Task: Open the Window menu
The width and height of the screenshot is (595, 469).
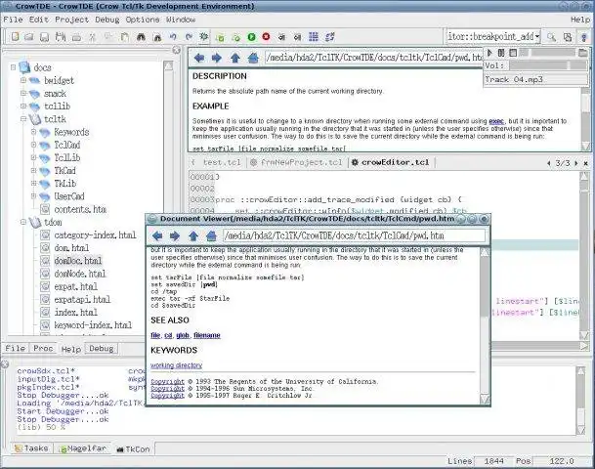Action: pyautogui.click(x=181, y=20)
